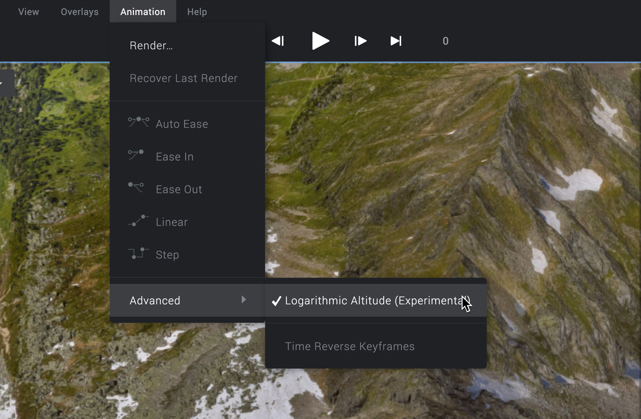Viewport: 641px width, 419px height.
Task: Apply the Linear interpolation icon
Action: [x=138, y=221]
